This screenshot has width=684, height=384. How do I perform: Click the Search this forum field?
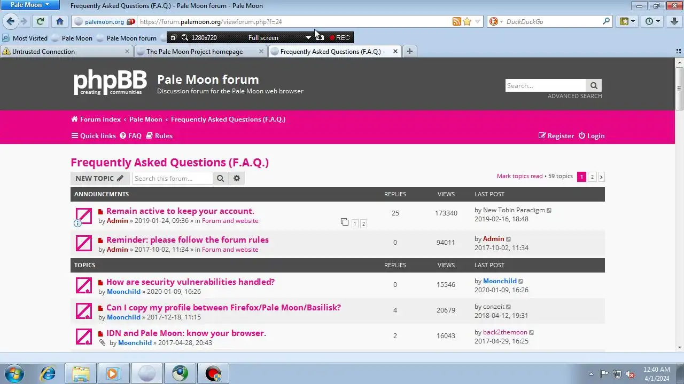coord(173,178)
